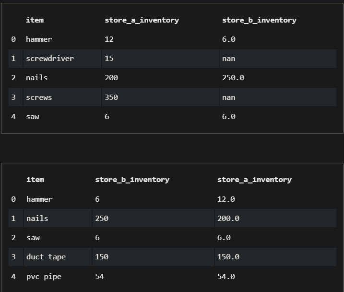Screen dimensions: 344x292
Task: Click the nan cell in the screws row
Action: coord(229,97)
